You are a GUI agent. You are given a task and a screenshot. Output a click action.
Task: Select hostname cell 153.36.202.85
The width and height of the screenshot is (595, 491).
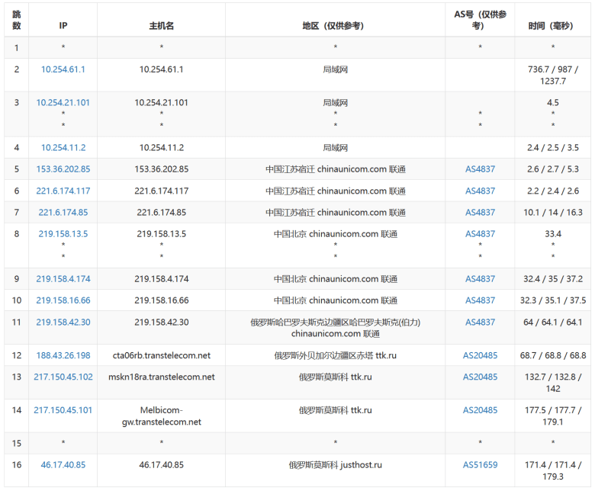[x=161, y=169]
